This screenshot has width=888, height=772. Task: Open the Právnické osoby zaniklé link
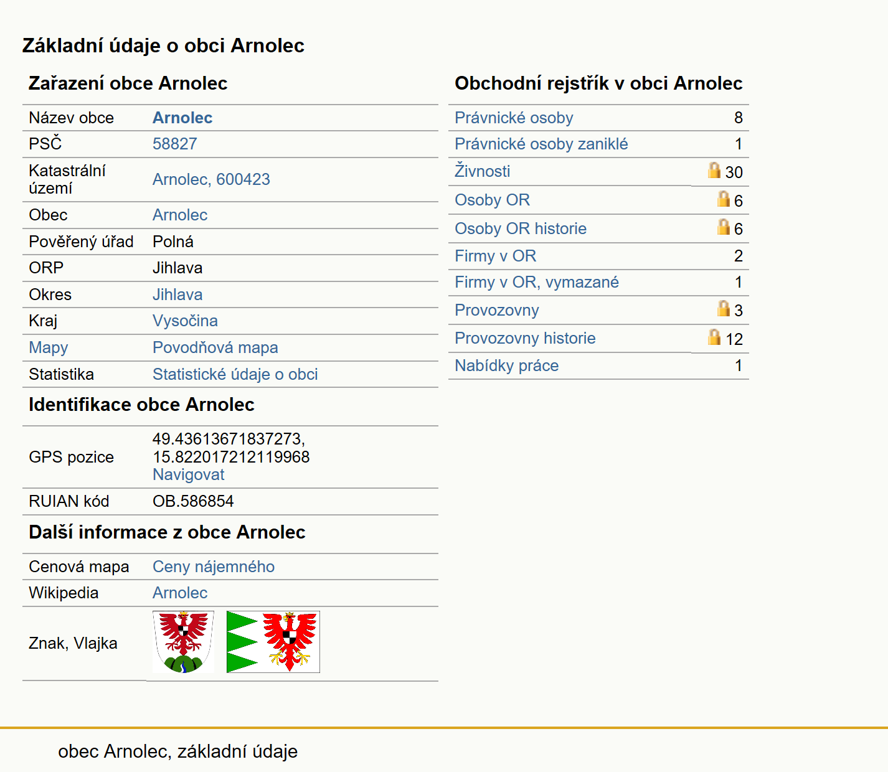coord(541,144)
